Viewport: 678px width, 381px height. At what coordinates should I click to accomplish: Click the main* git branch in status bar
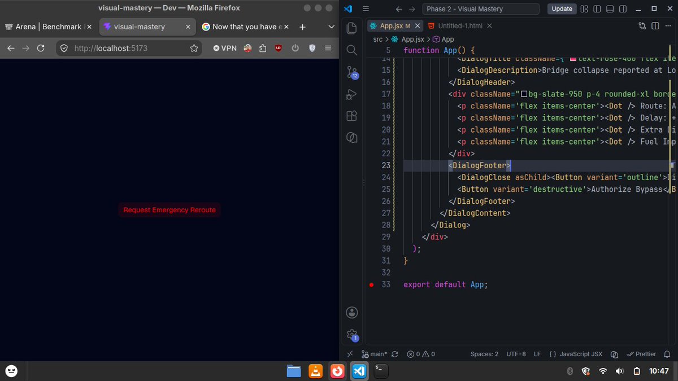[x=375, y=354]
